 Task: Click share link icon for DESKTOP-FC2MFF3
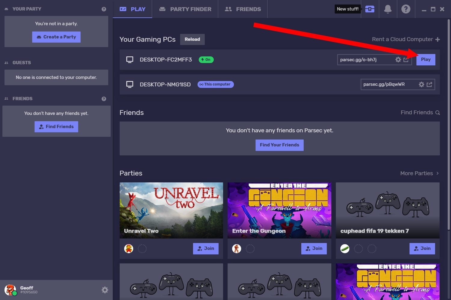pos(406,60)
